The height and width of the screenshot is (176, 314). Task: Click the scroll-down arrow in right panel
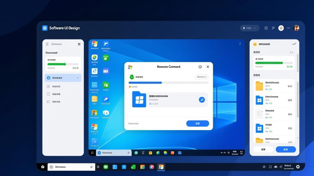(298, 138)
